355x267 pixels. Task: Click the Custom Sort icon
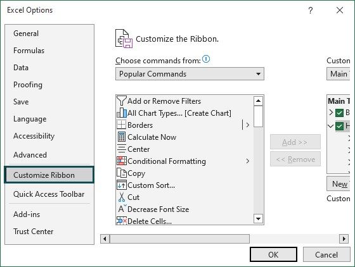tap(121, 185)
